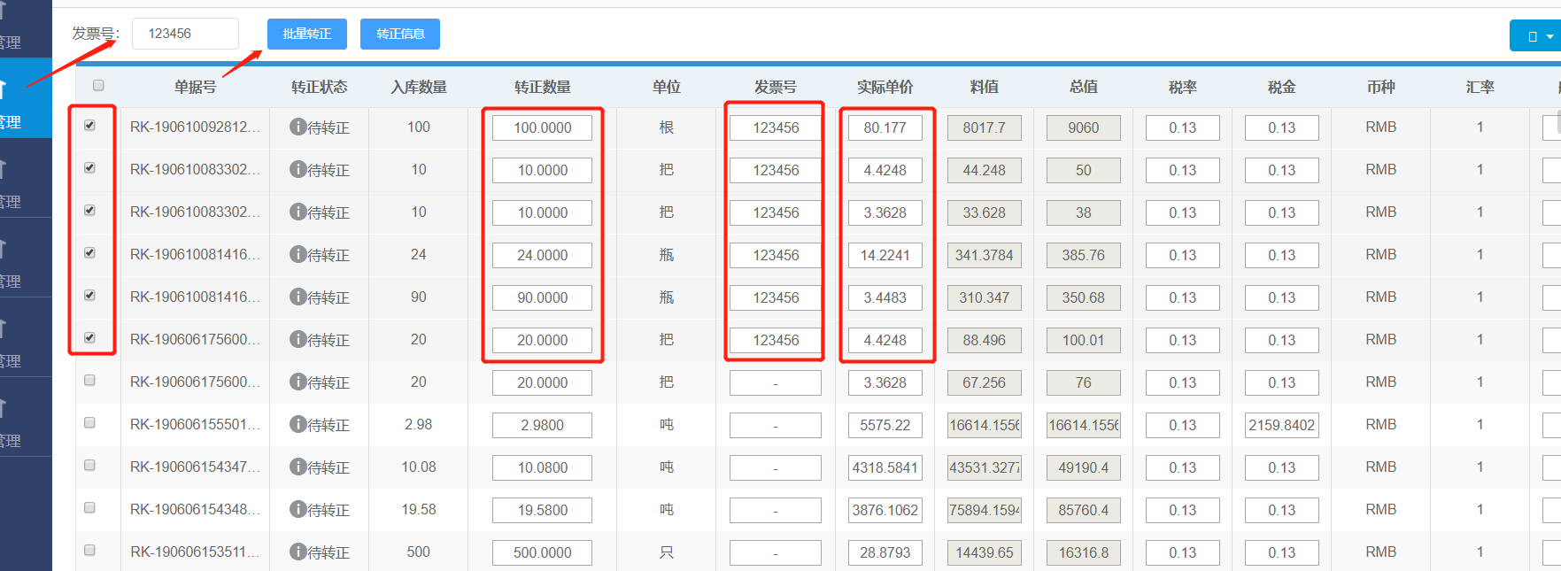Viewport: 1561px width, 571px height.
Task: Click the 税金 field showing 2159.8402
Action: click(x=1281, y=425)
